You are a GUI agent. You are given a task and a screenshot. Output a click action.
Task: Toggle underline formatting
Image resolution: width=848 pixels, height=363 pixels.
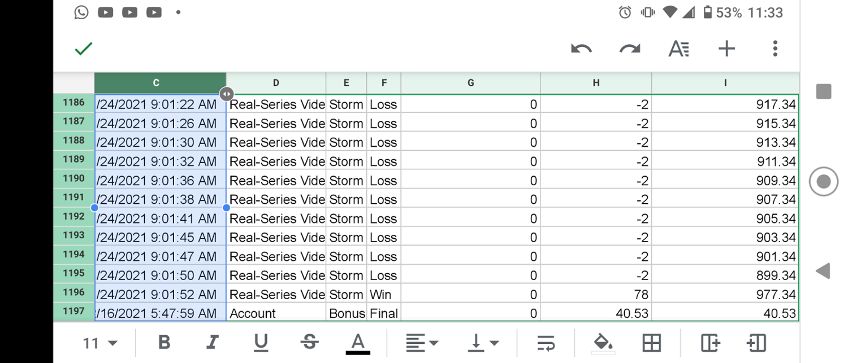[x=261, y=343]
